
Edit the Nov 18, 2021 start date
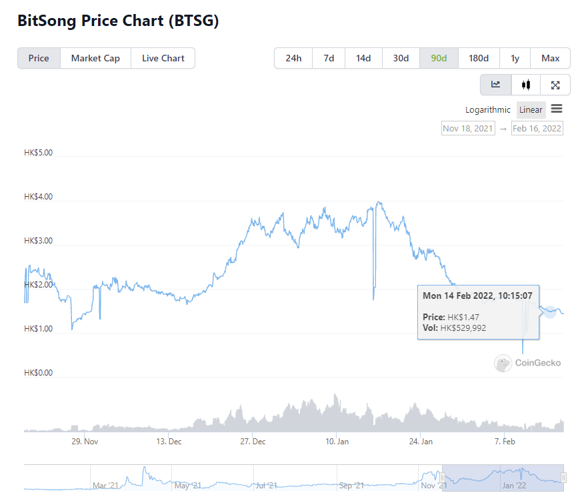(x=468, y=128)
